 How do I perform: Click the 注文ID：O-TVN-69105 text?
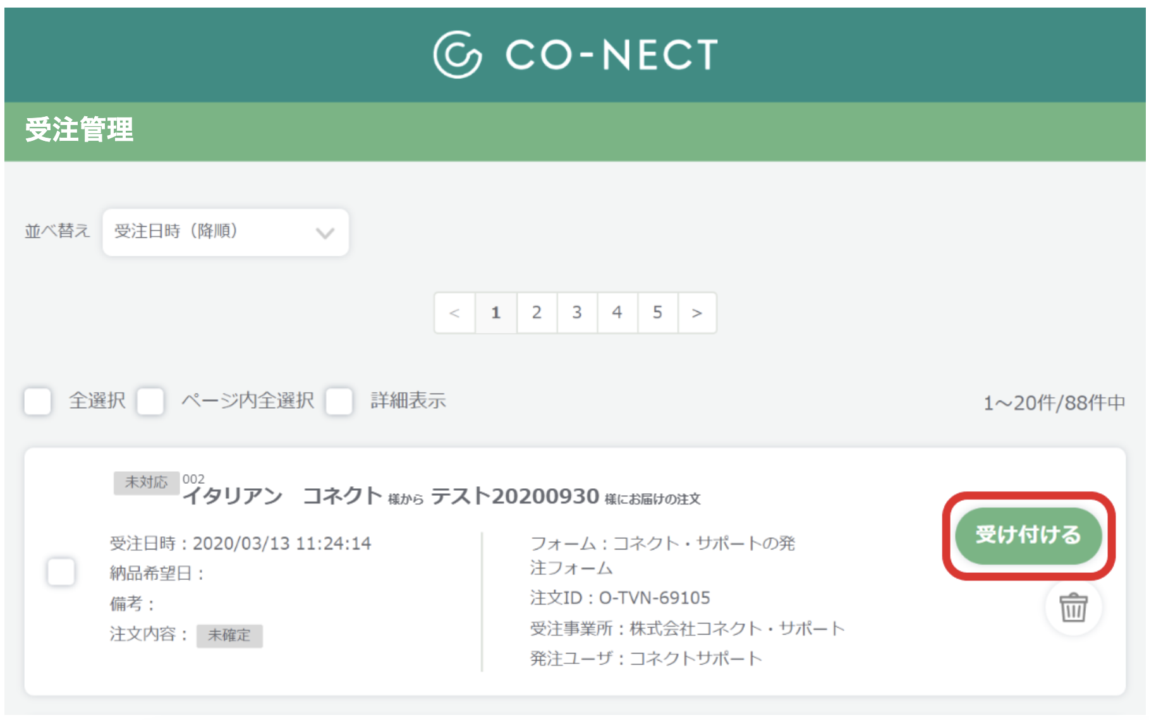point(620,597)
